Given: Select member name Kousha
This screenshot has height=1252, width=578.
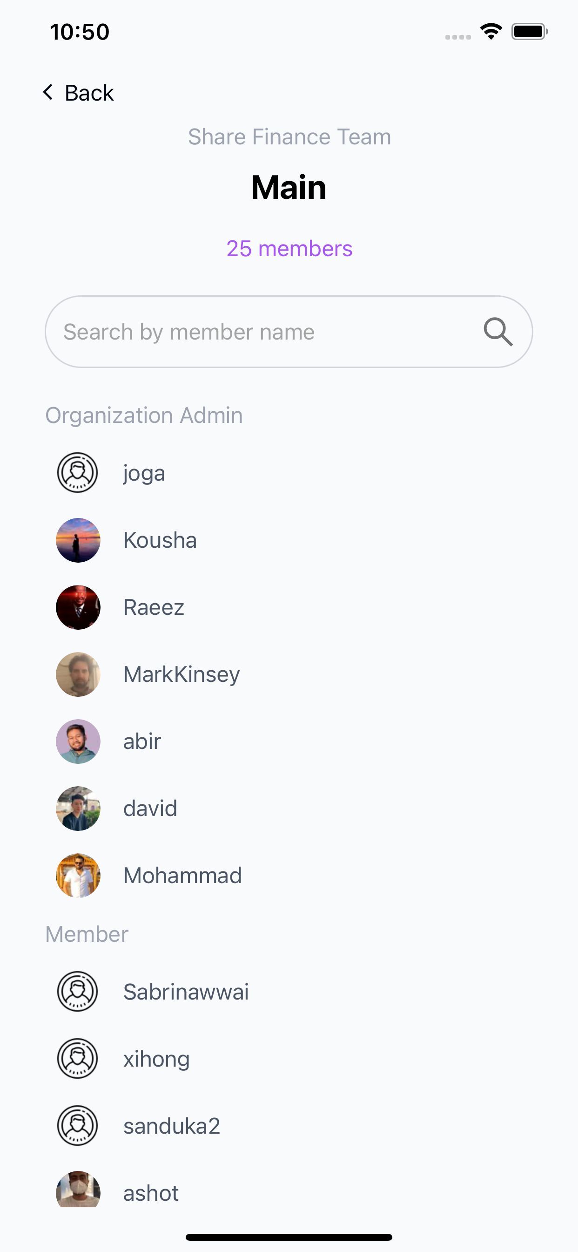Looking at the screenshot, I should 160,540.
